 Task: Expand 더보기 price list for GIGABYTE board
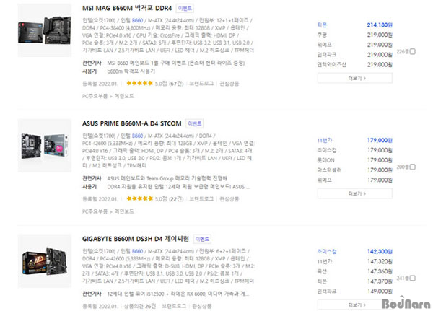pos(355,305)
